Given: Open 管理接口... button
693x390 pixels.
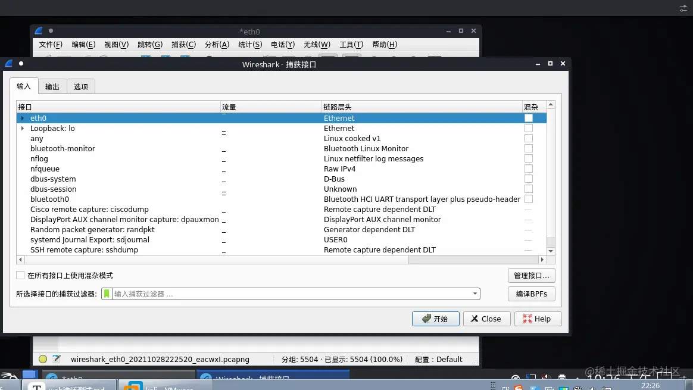Looking at the screenshot, I should coord(531,276).
